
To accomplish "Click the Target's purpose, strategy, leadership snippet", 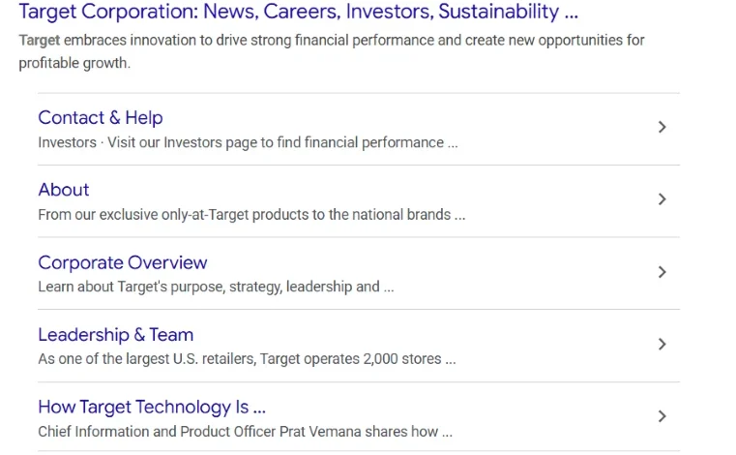I will (x=216, y=287).
